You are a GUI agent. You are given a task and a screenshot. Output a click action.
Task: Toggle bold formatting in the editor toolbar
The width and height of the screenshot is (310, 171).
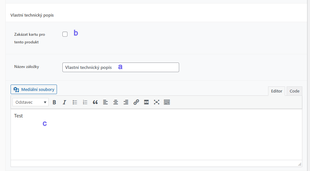pyautogui.click(x=54, y=102)
